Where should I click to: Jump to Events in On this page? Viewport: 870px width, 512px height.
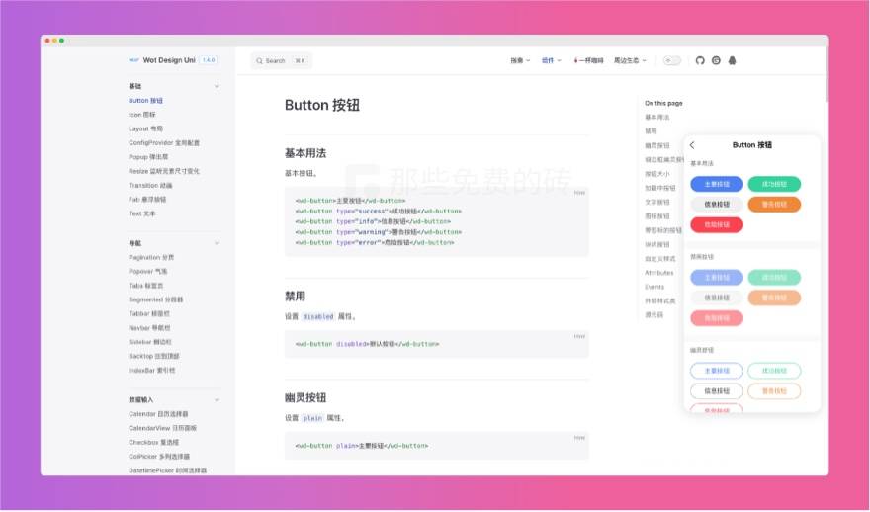click(x=654, y=287)
